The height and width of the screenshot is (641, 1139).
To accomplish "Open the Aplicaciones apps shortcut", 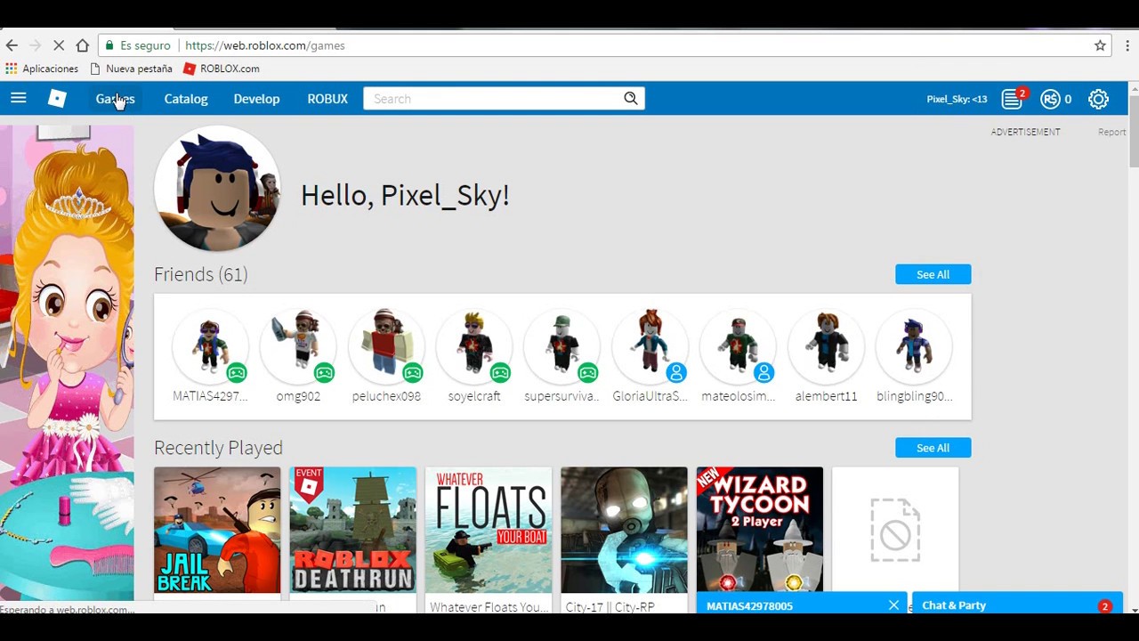I will (42, 69).
